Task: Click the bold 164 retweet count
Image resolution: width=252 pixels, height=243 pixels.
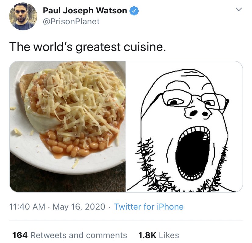Action: point(20,235)
